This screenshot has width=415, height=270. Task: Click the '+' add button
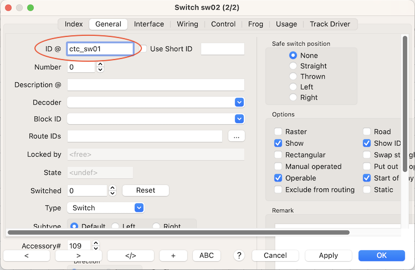point(173,256)
